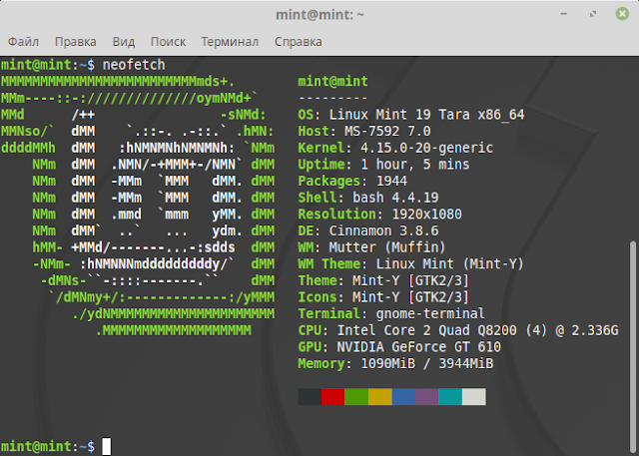The height and width of the screenshot is (456, 639).
Task: Click the Resolution value '1920x1080'
Action: coord(426,215)
